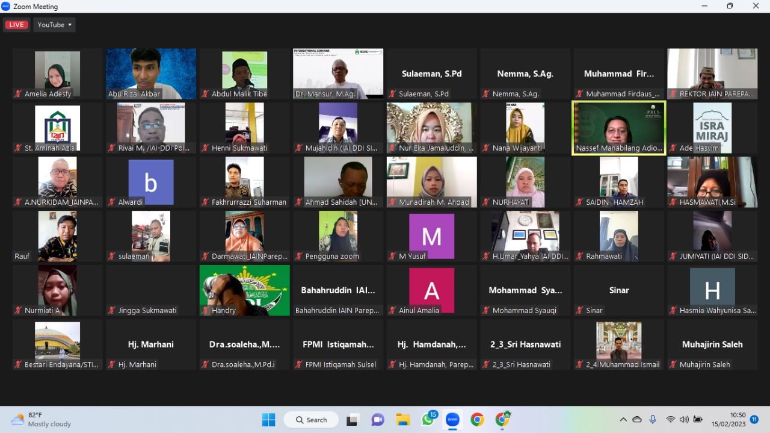Expand the hidden system tray icons chevron
770x433 pixels.
623,420
